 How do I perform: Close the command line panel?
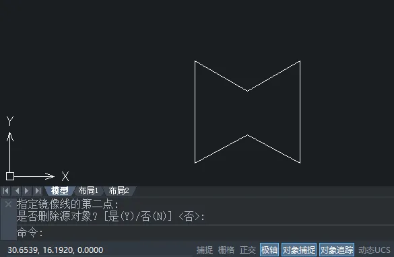click(8, 205)
